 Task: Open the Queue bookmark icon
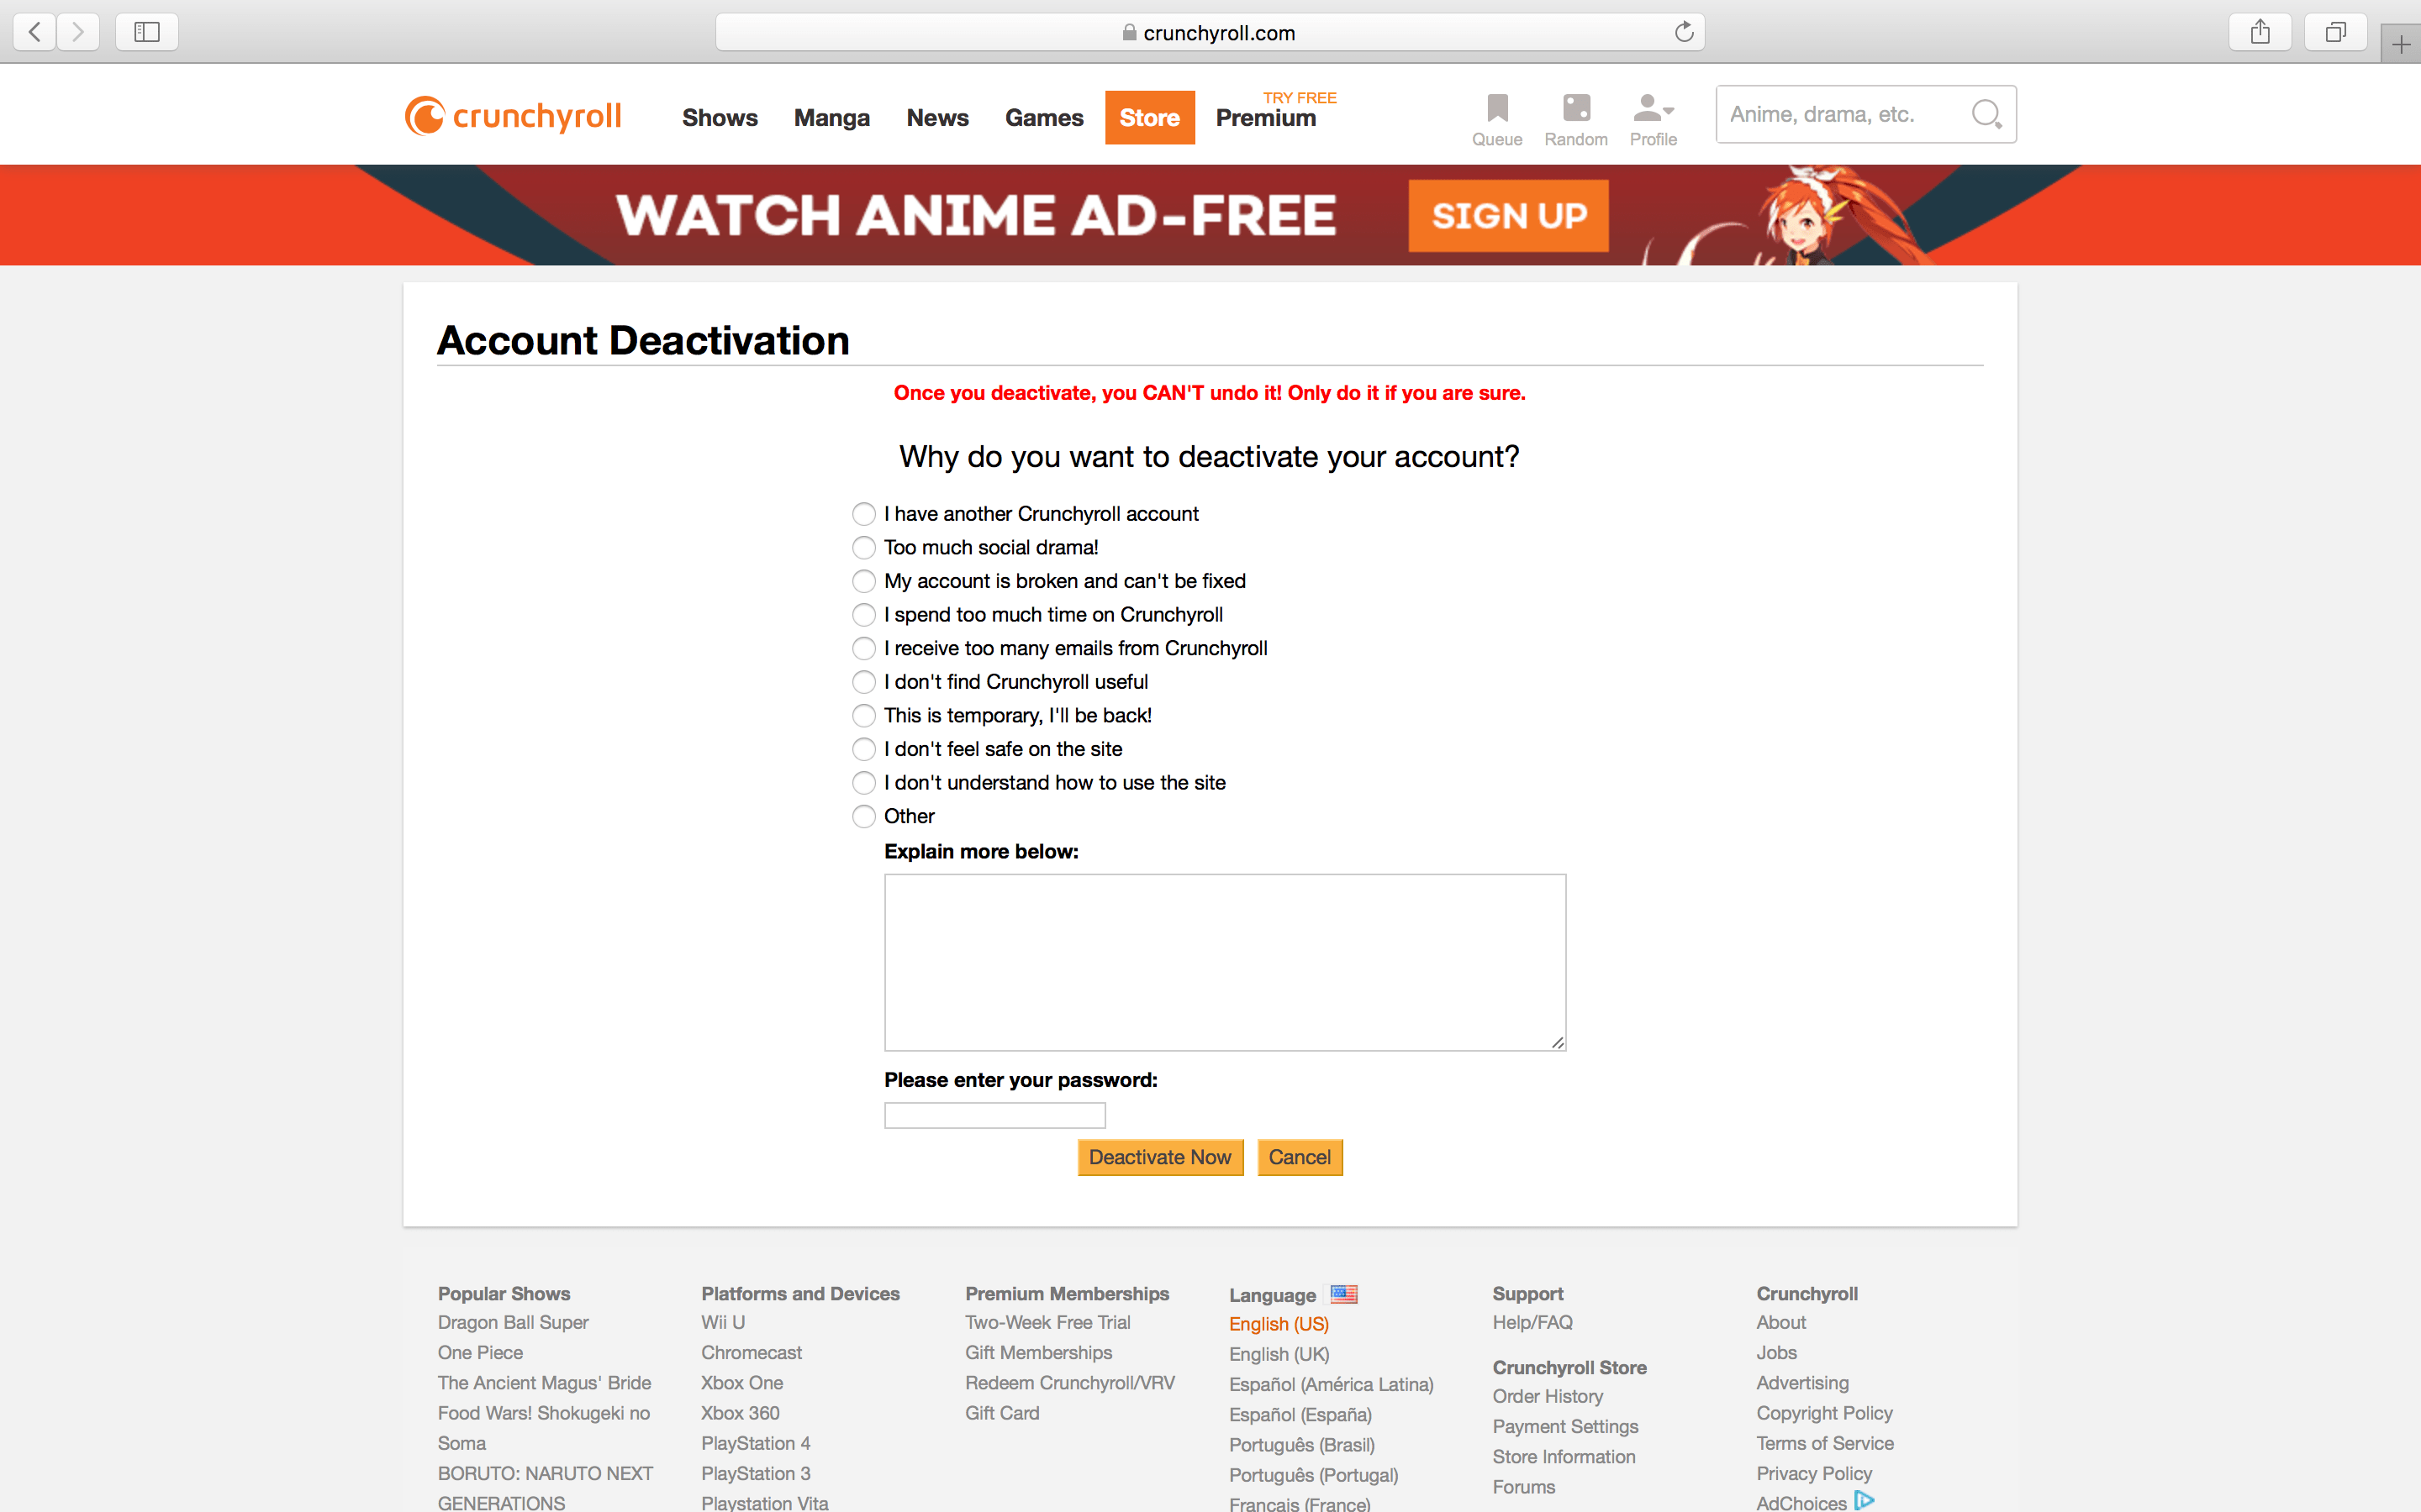[1496, 108]
